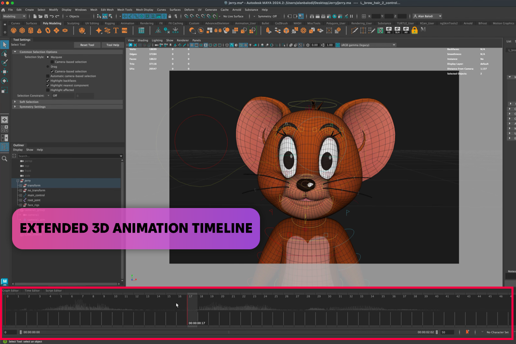Click the No Character Set button
This screenshot has height=344, width=516.
pos(497,332)
